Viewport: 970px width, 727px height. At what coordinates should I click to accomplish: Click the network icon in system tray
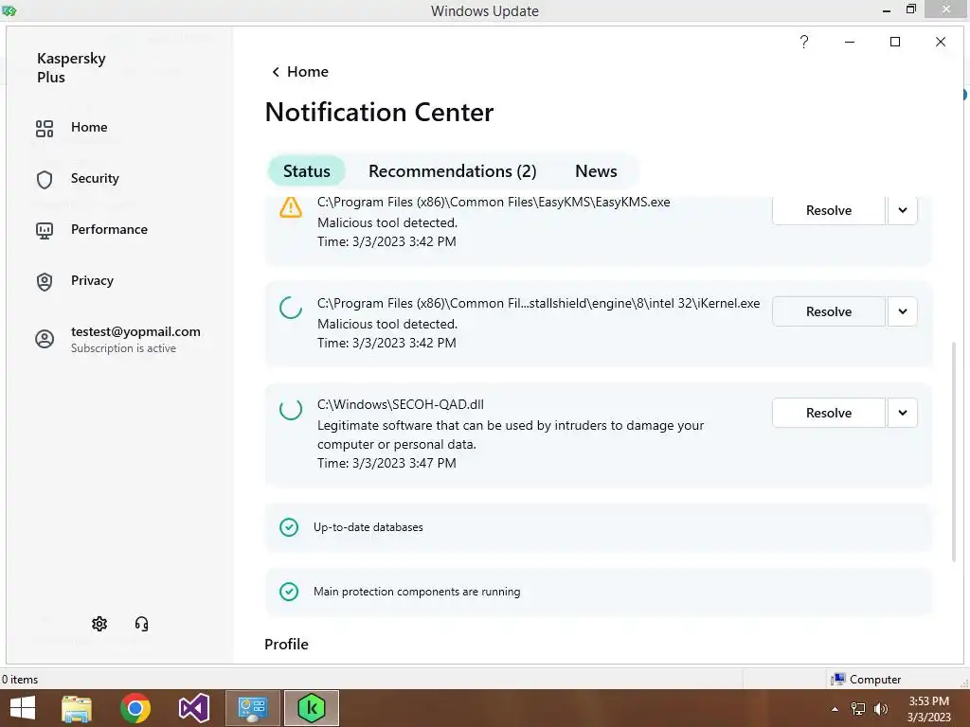pyautogui.click(x=858, y=709)
